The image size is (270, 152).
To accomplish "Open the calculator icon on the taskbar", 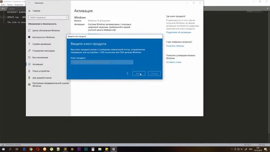I will tap(93, 149).
